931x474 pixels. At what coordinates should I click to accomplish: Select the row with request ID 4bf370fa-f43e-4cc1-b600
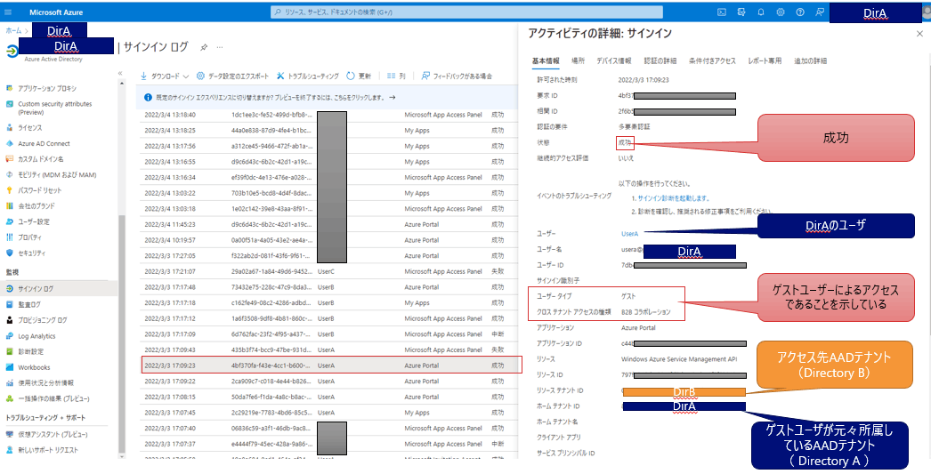(x=332, y=366)
